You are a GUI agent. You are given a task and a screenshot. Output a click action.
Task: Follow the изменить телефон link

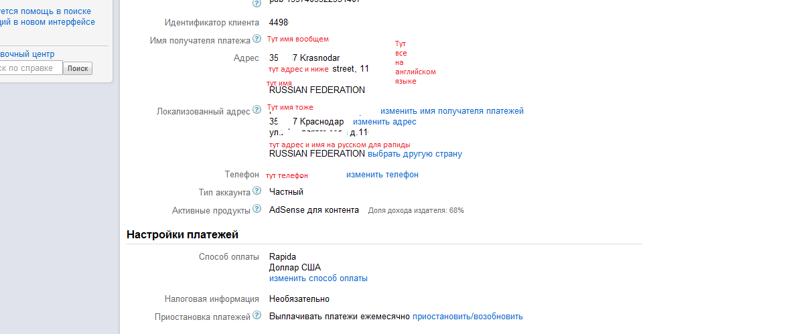tap(382, 175)
